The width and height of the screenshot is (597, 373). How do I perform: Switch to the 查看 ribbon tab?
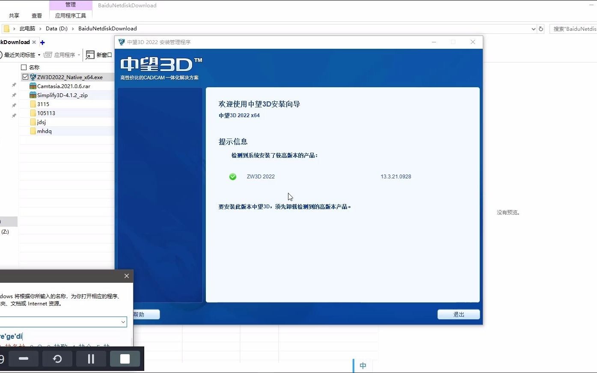[36, 15]
